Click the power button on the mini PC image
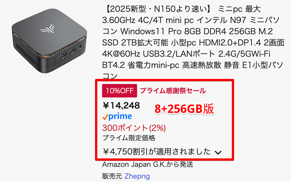The height and width of the screenshot is (182, 291). (x=54, y=61)
